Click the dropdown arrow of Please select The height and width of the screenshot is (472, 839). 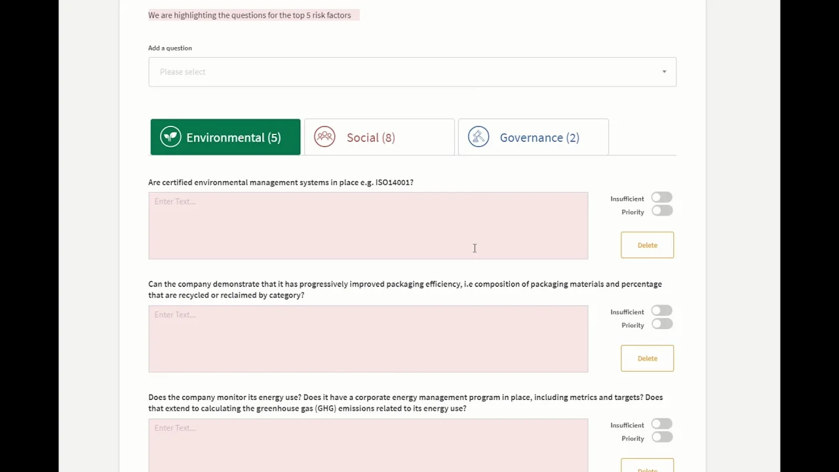tap(664, 72)
